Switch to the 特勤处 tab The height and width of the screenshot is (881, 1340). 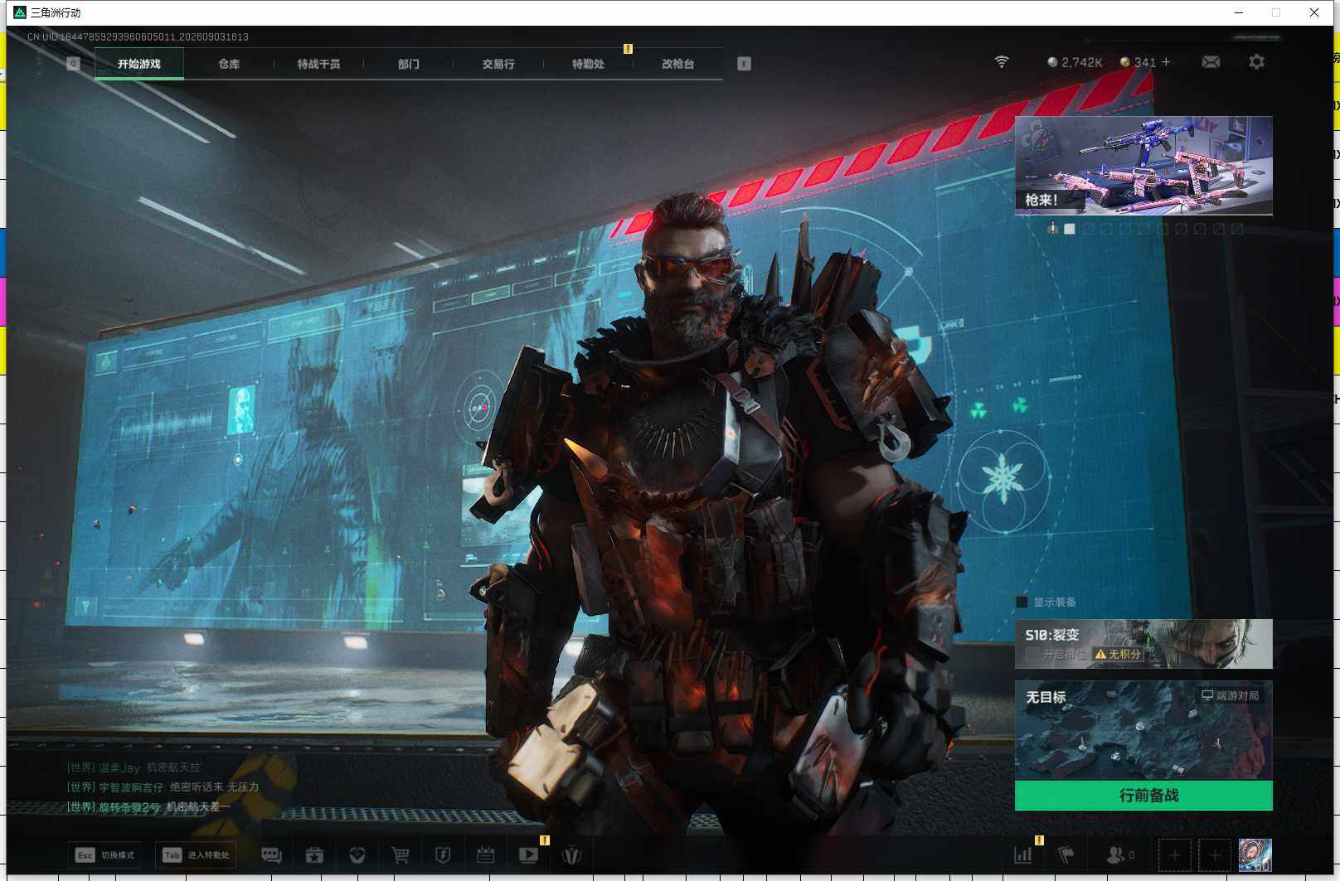click(588, 64)
